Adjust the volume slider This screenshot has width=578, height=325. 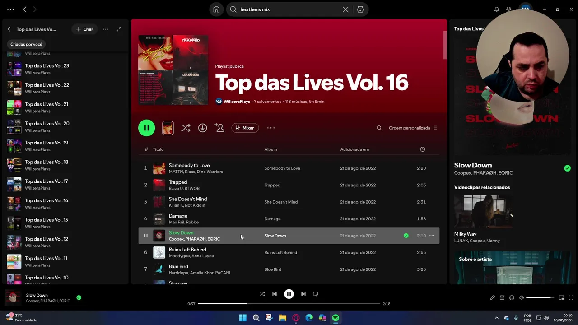tap(541, 298)
